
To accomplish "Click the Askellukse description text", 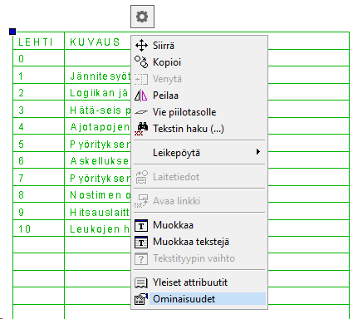I will (100, 161).
